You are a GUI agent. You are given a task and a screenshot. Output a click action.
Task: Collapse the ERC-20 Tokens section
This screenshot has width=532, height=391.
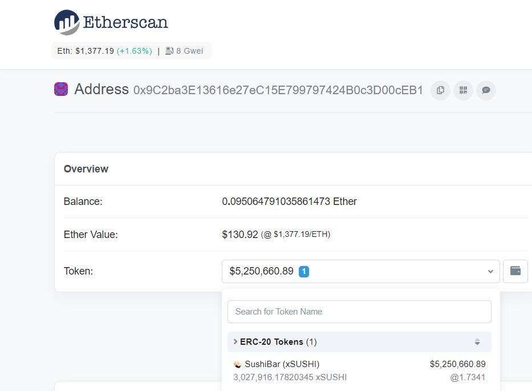point(235,342)
